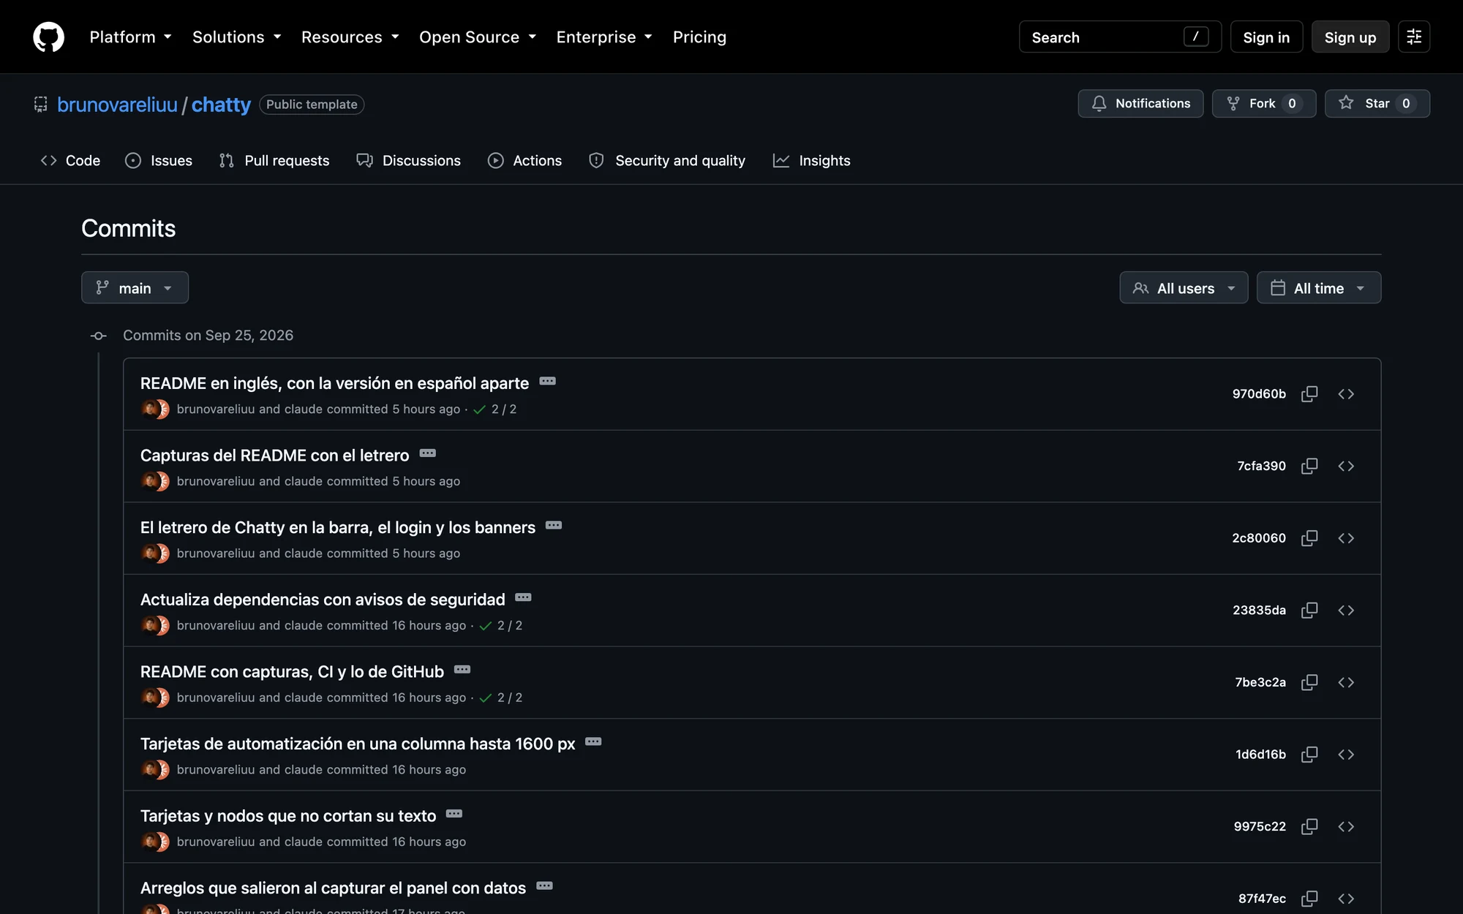1463x914 pixels.
Task: Copy full SHA for commit 7cfa390
Action: tap(1309, 466)
